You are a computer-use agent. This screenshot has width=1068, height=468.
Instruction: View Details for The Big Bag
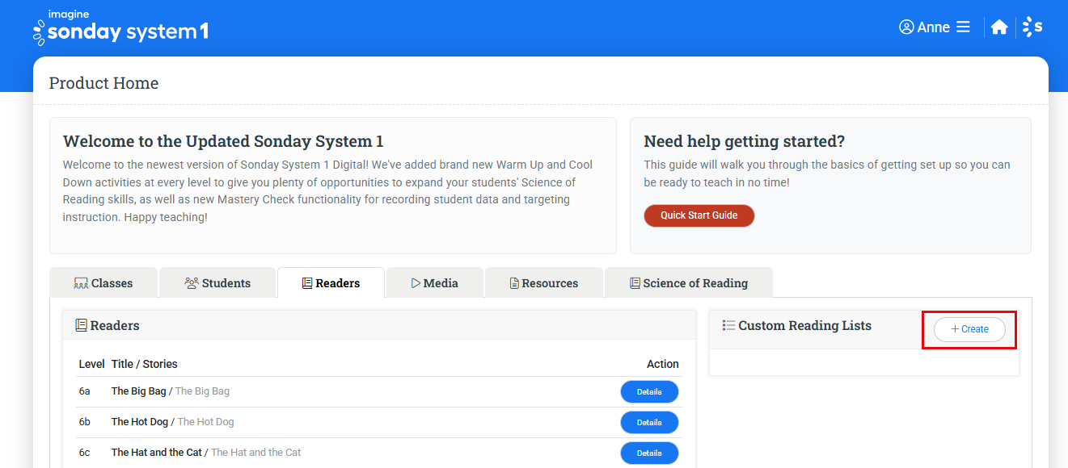coord(649,391)
